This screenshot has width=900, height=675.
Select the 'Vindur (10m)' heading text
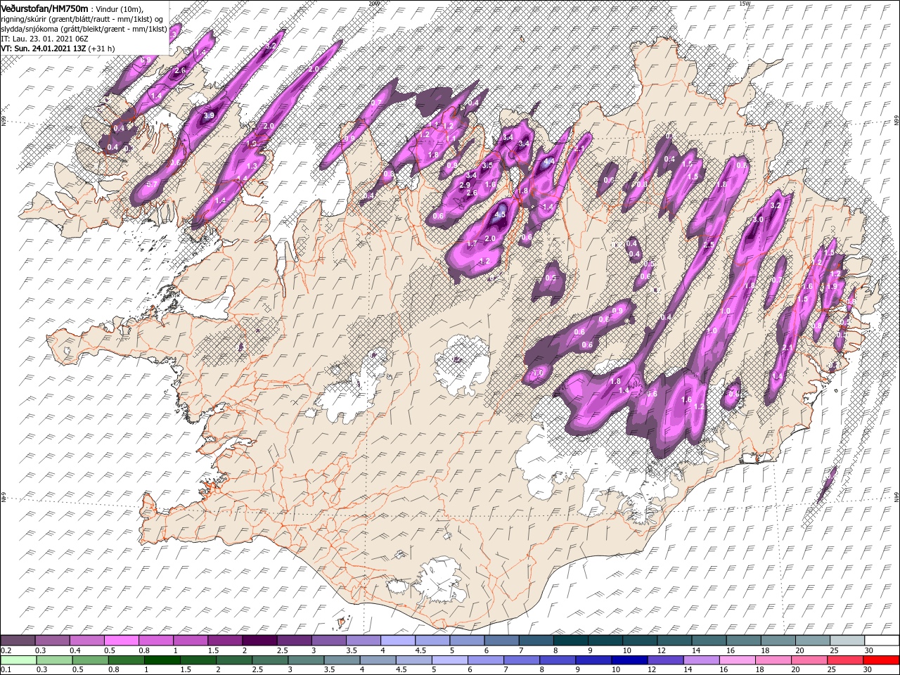[x=120, y=8]
